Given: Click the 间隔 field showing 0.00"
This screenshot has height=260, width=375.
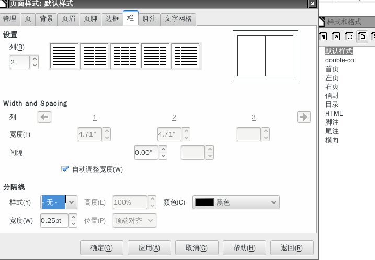Looking at the screenshot, I should tap(146, 153).
